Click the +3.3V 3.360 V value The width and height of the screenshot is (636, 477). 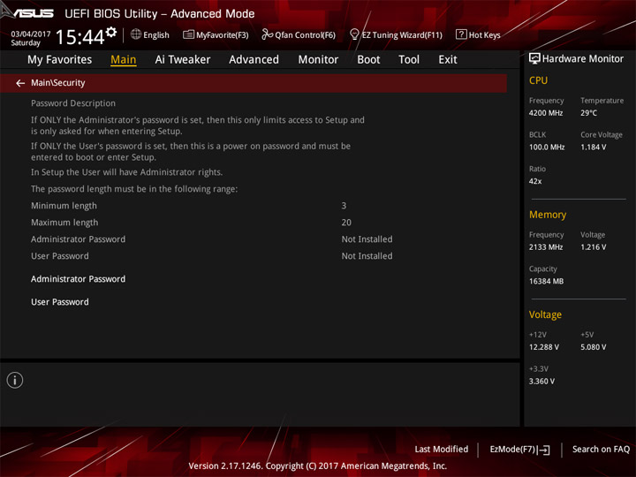(541, 382)
